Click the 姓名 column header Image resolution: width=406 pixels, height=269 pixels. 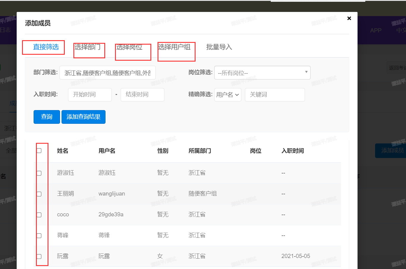pyautogui.click(x=63, y=151)
